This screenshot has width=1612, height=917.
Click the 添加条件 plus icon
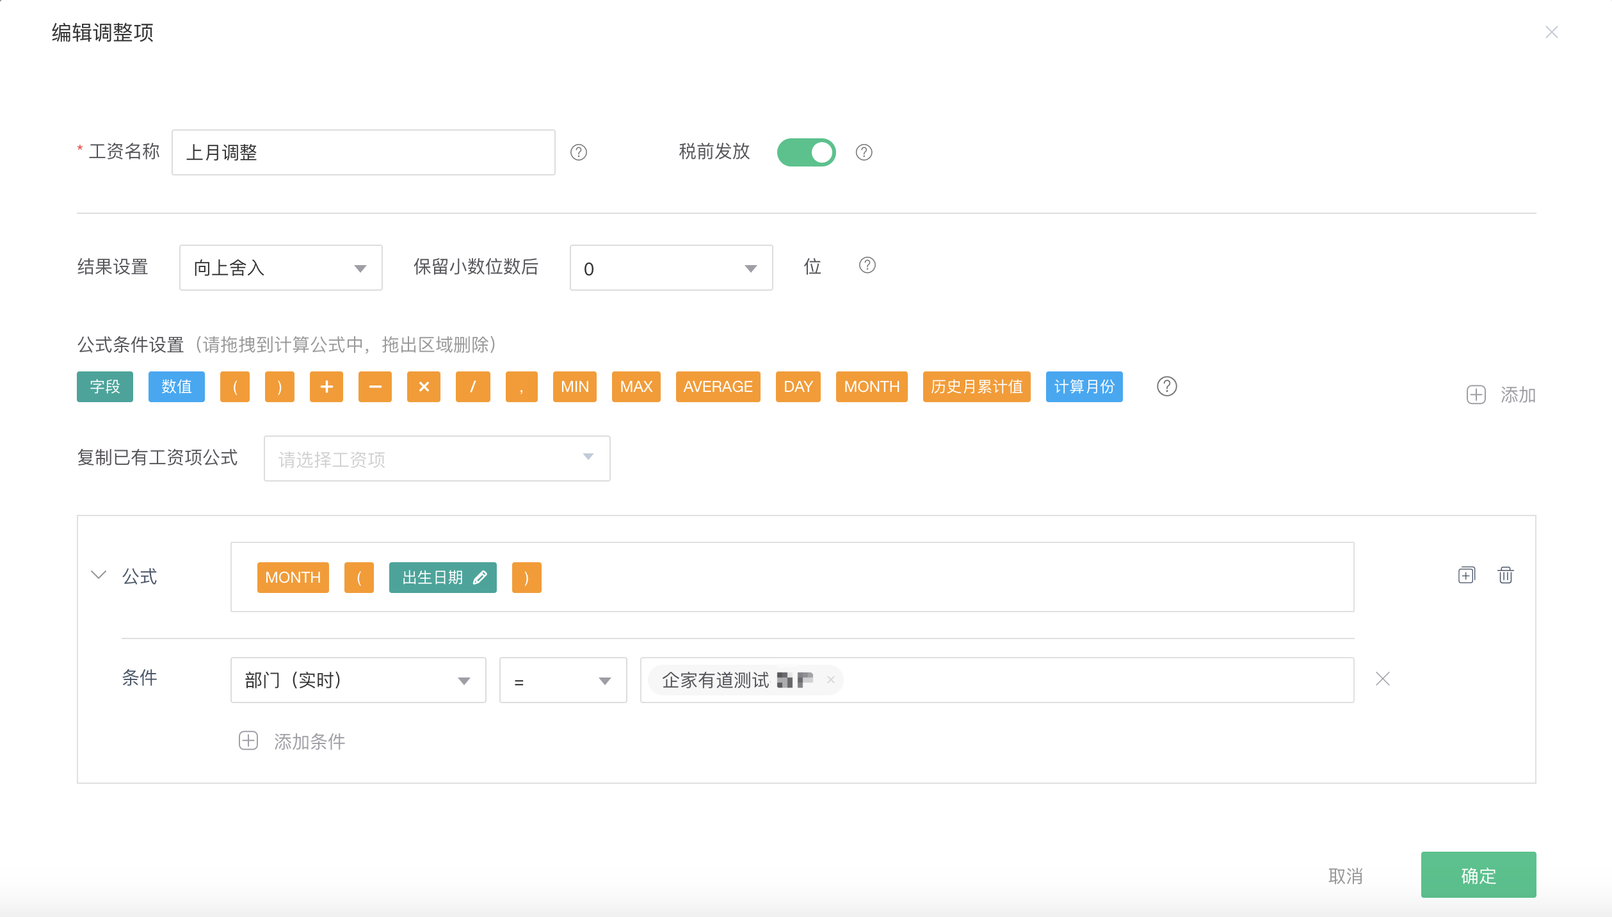[x=248, y=741]
